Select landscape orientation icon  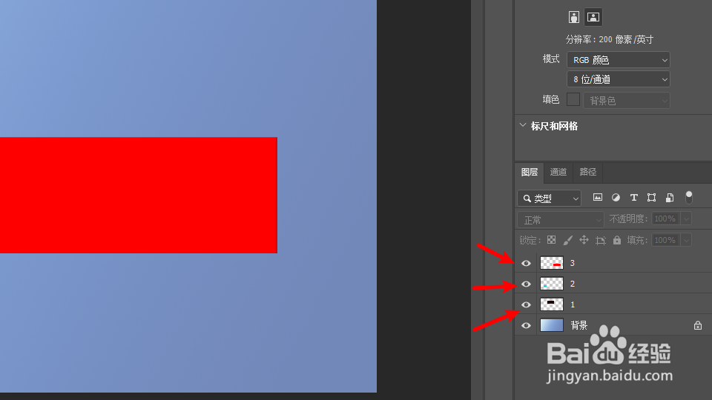593,17
